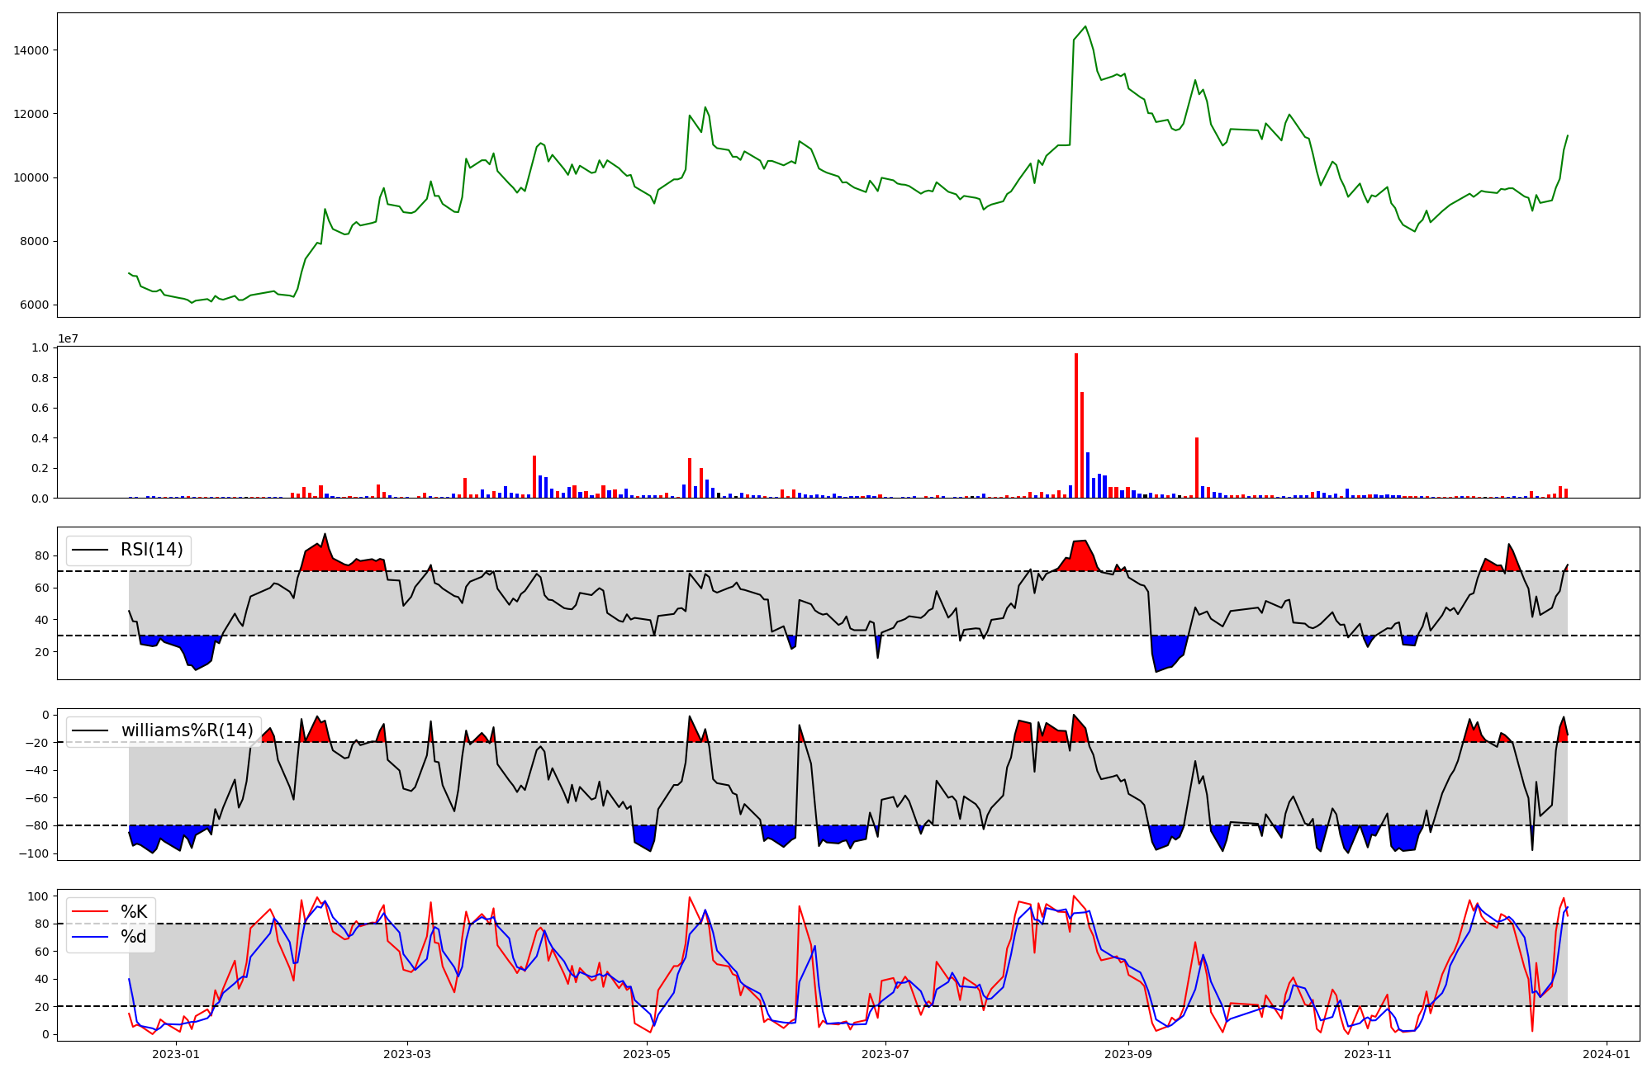Click the 14000 price axis label
Image resolution: width=1652 pixels, height=1073 pixels.
click(x=31, y=50)
